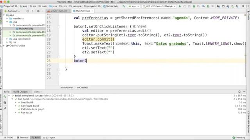Open the Android project view dropdown

(x=12, y=11)
